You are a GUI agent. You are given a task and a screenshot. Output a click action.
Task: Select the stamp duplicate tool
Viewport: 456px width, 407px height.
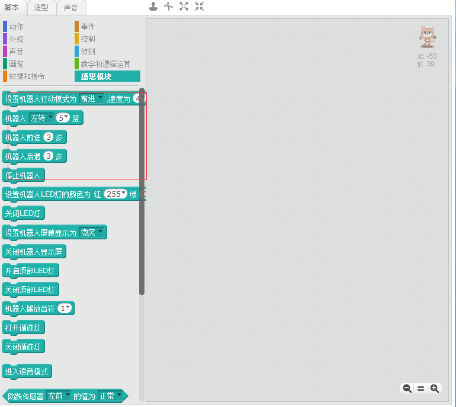click(153, 7)
